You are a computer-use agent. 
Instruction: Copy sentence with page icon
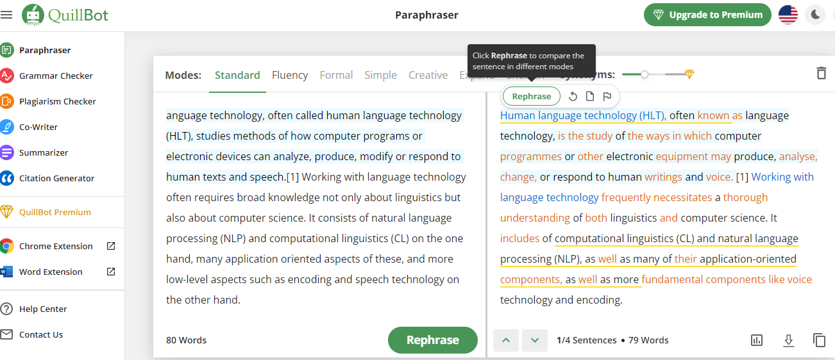pyautogui.click(x=590, y=97)
